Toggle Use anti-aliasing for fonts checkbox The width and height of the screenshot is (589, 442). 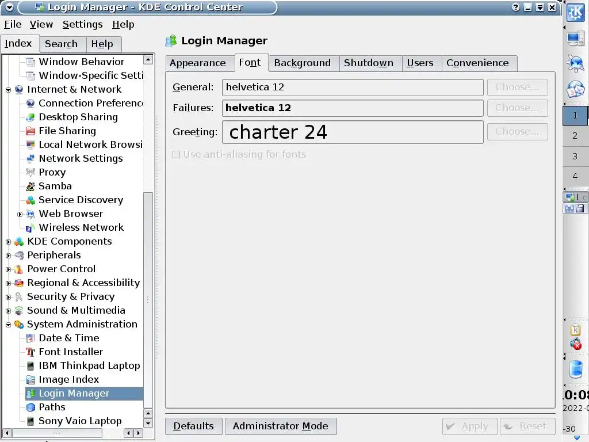click(176, 154)
